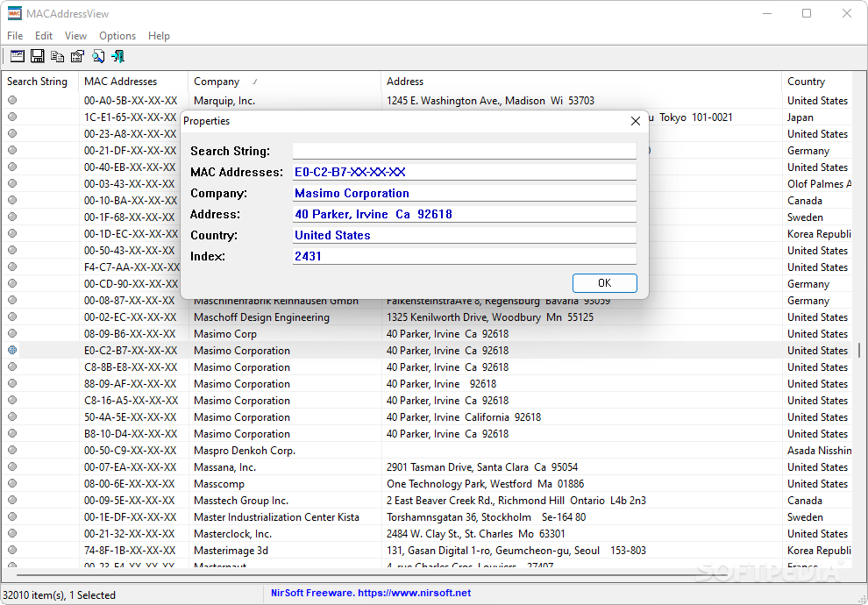868x605 pixels.
Task: Click the selected row icon for E0-C2-B7-XX-XX-XX
Action: pyautogui.click(x=12, y=350)
